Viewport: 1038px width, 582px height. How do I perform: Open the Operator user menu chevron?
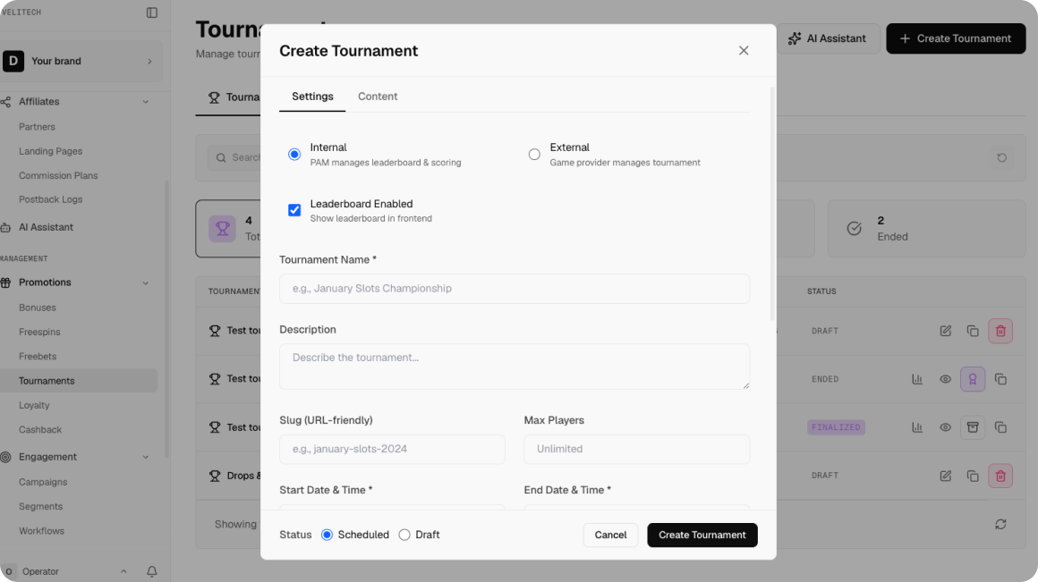[x=123, y=571]
